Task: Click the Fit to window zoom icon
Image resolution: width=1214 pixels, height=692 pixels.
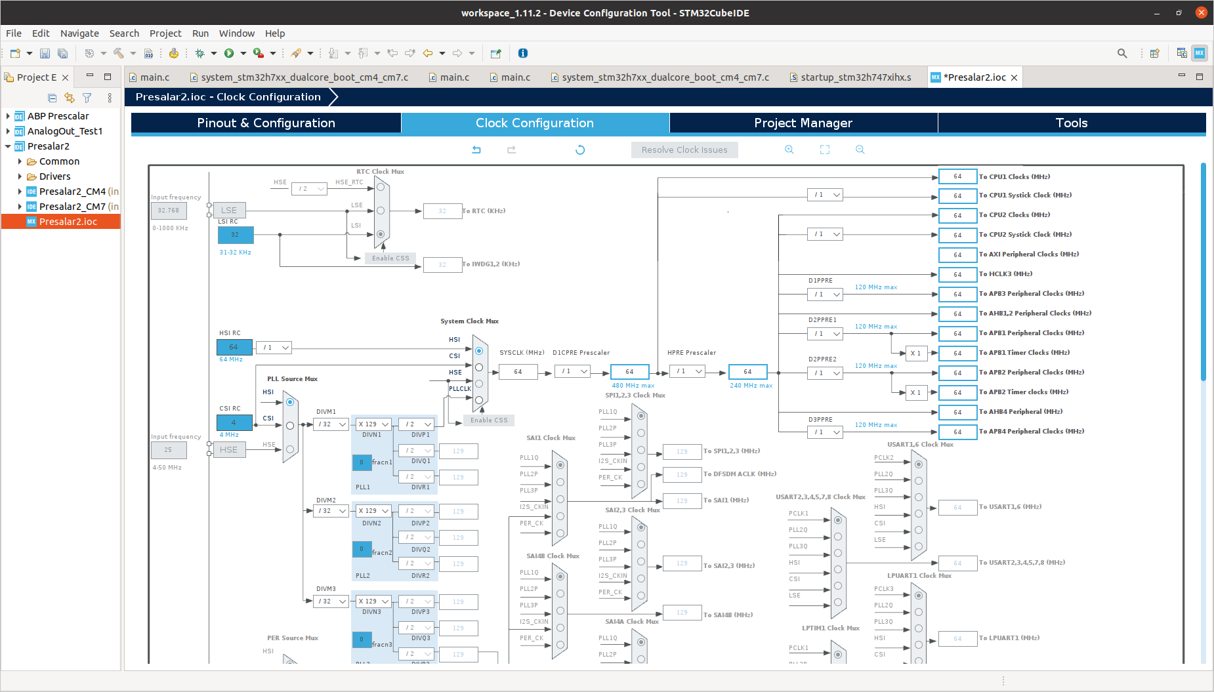Action: (825, 150)
